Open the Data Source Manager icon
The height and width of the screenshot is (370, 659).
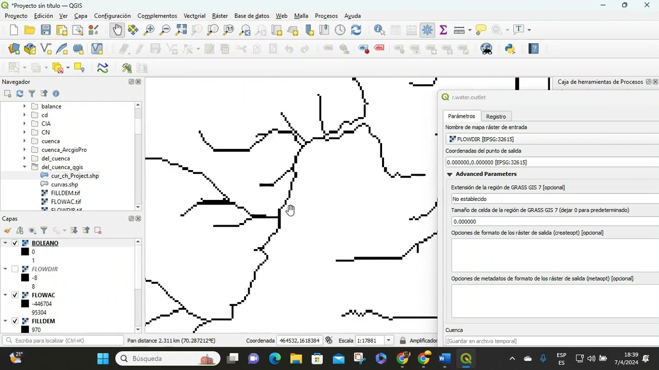14,49
